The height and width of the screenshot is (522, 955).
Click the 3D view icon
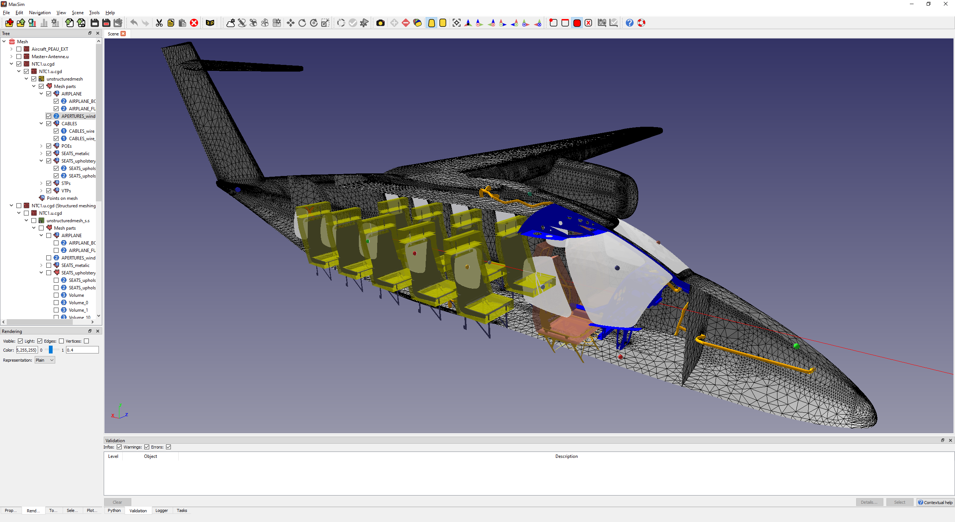pos(210,23)
